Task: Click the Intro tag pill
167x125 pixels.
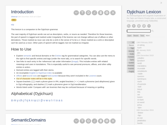Action: point(14,20)
